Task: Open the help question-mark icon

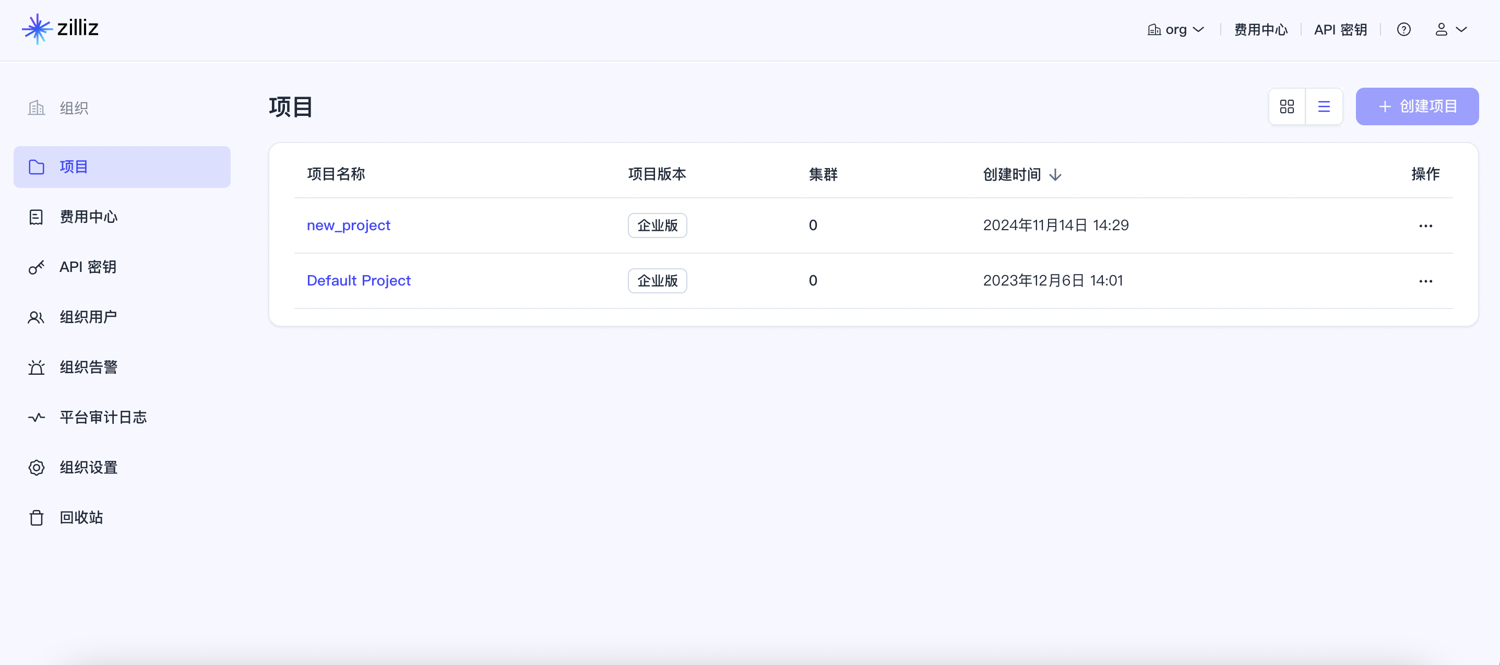Action: click(x=1403, y=30)
